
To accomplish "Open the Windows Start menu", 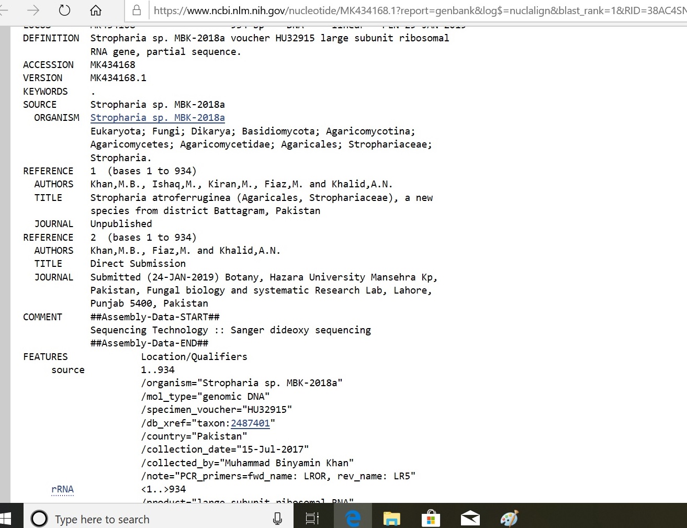I will click(x=6, y=519).
